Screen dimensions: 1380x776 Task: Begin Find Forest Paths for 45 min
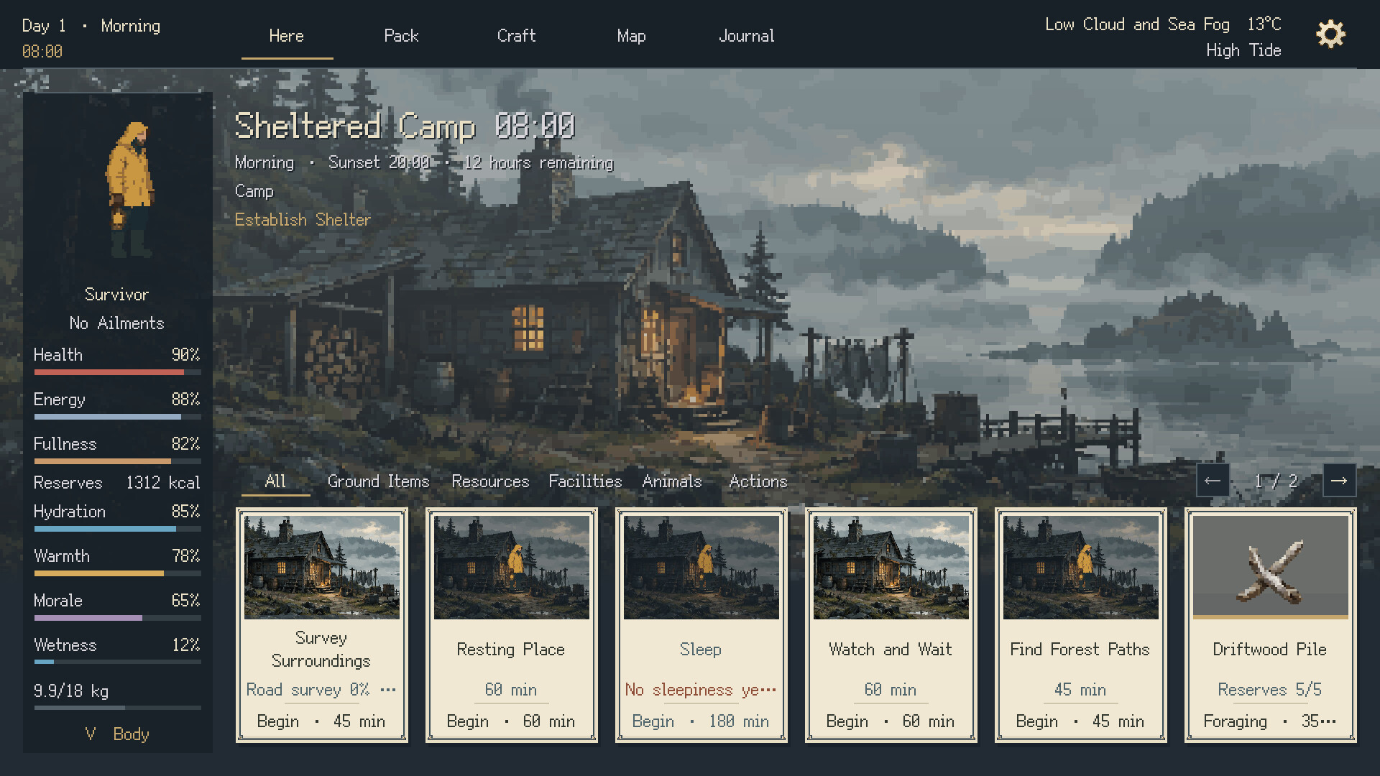coord(1080,721)
